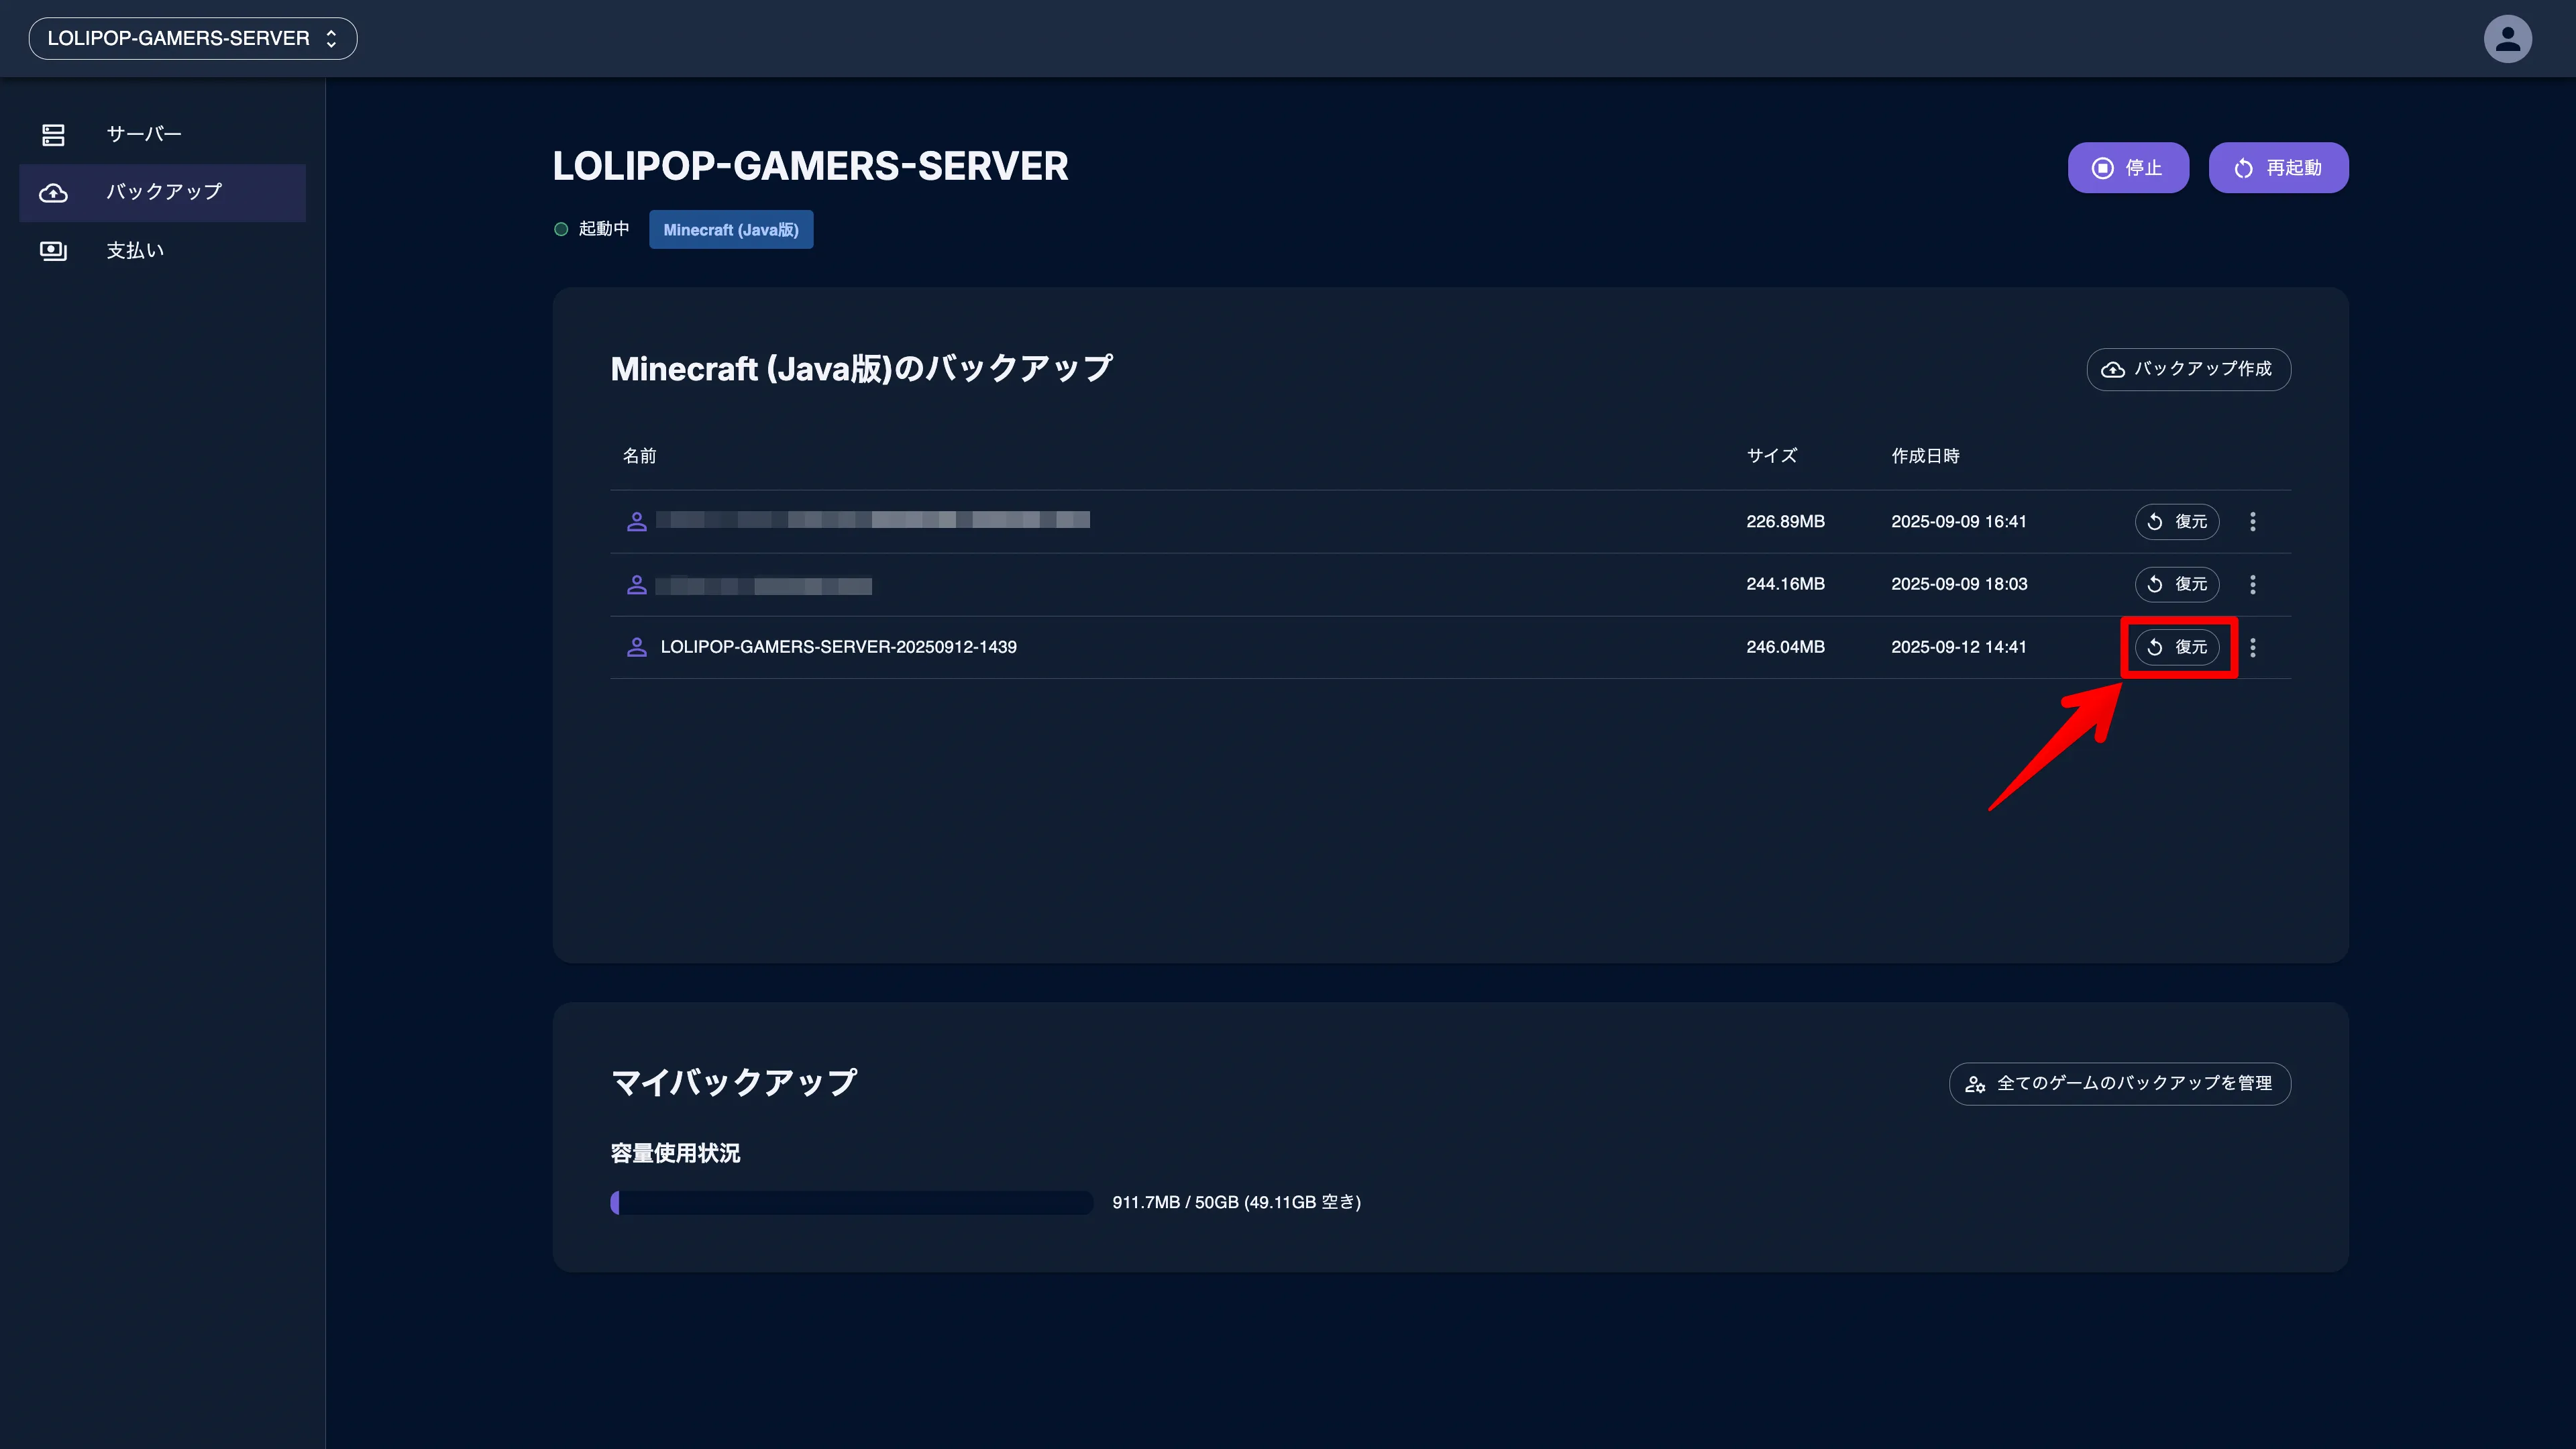Go to サーバー in the sidebar

(143, 134)
